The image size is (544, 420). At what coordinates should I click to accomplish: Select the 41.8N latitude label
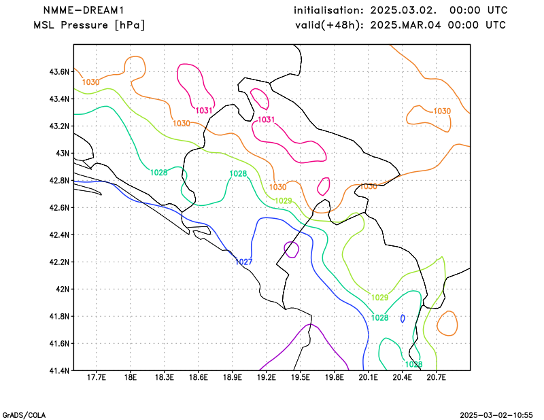(x=59, y=316)
